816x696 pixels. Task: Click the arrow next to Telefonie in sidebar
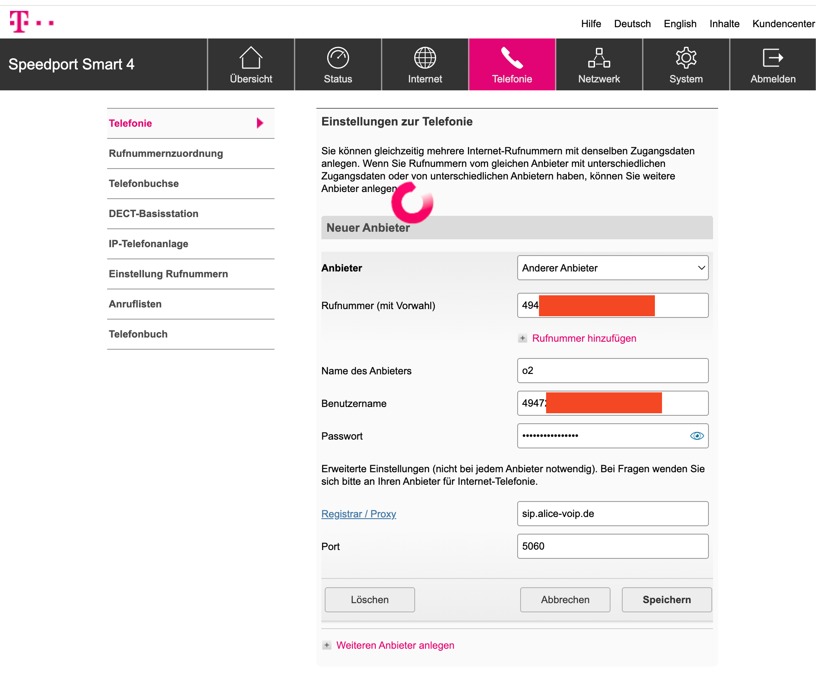[260, 123]
